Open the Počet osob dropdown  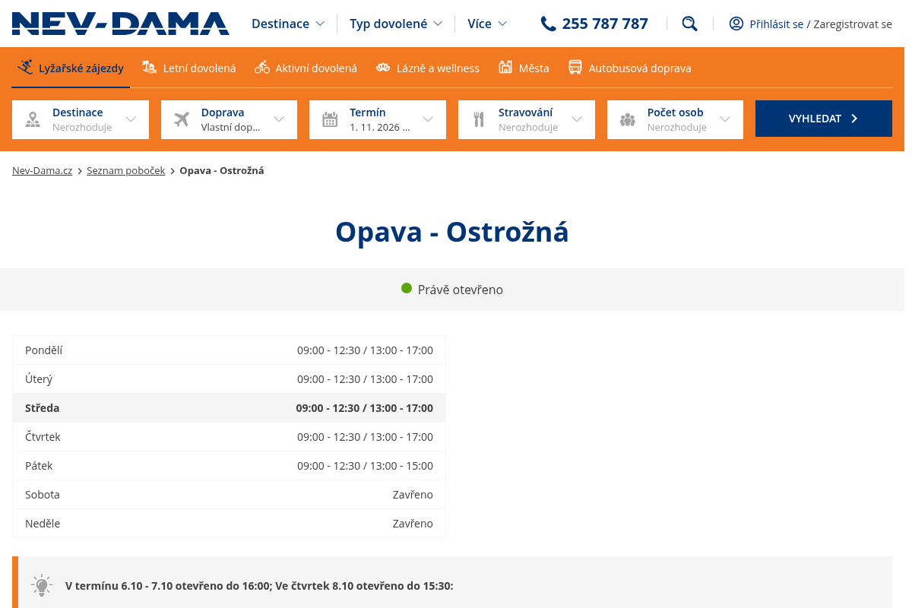675,119
